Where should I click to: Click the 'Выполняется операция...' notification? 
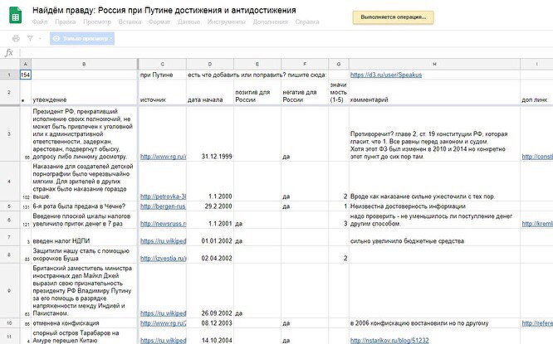394,17
